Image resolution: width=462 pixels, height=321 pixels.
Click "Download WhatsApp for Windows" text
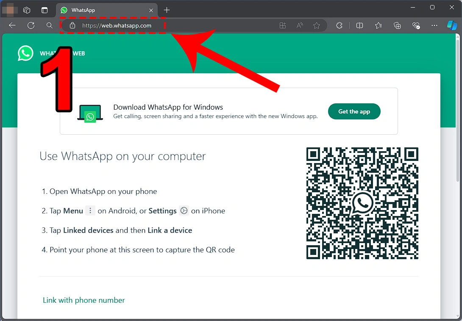[168, 107]
